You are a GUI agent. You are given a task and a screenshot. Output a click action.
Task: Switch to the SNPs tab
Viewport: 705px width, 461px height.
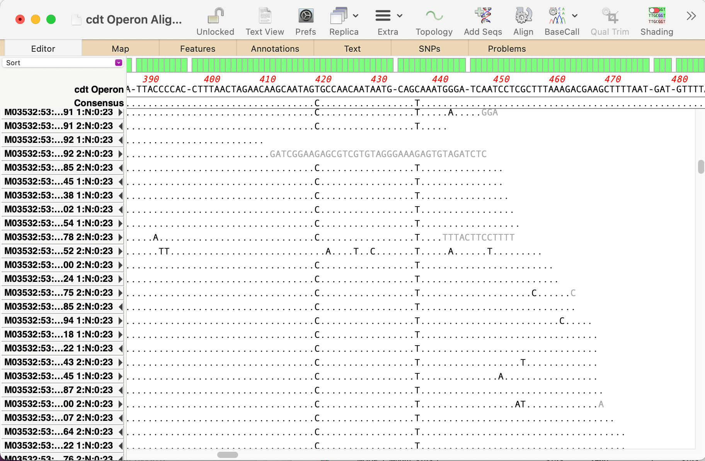(429, 48)
